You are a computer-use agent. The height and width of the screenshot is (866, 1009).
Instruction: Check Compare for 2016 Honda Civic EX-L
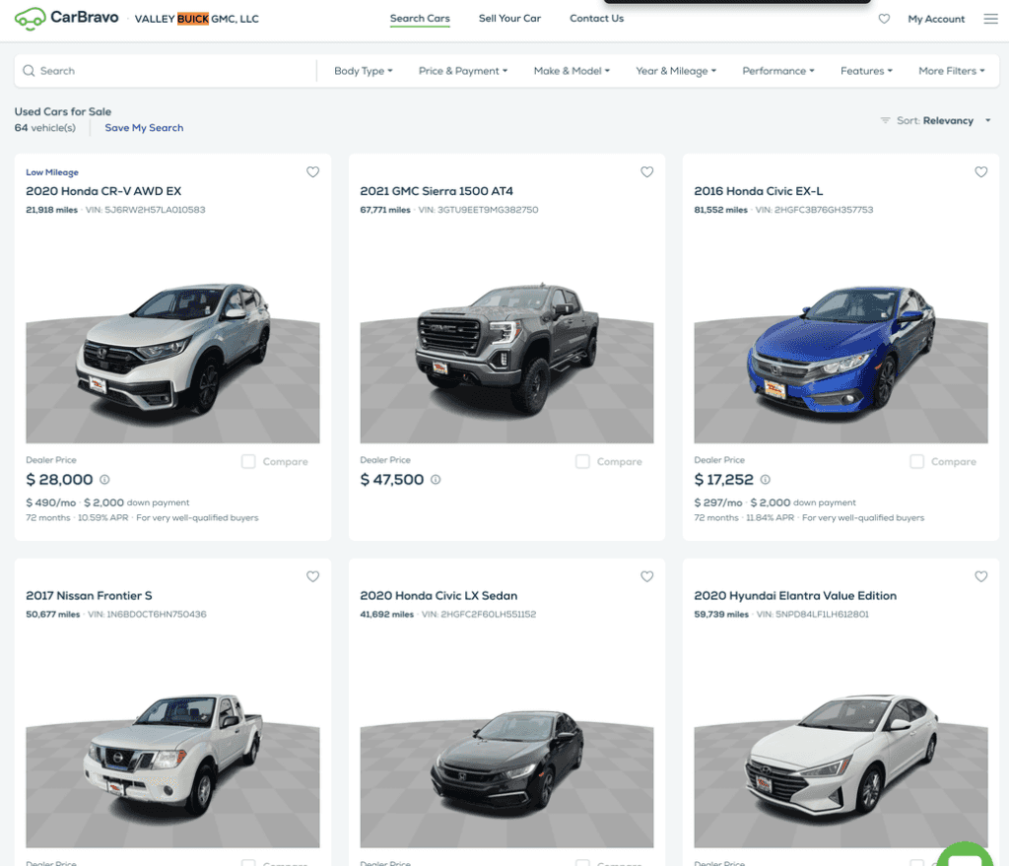(917, 461)
